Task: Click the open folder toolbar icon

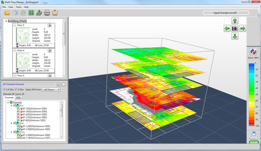Action: 7,12
